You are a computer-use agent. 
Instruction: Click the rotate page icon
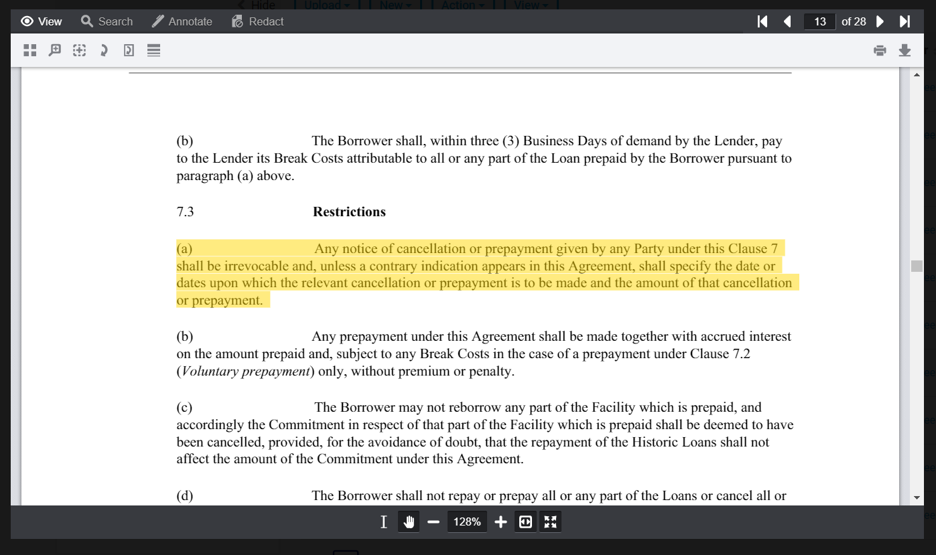coord(129,50)
